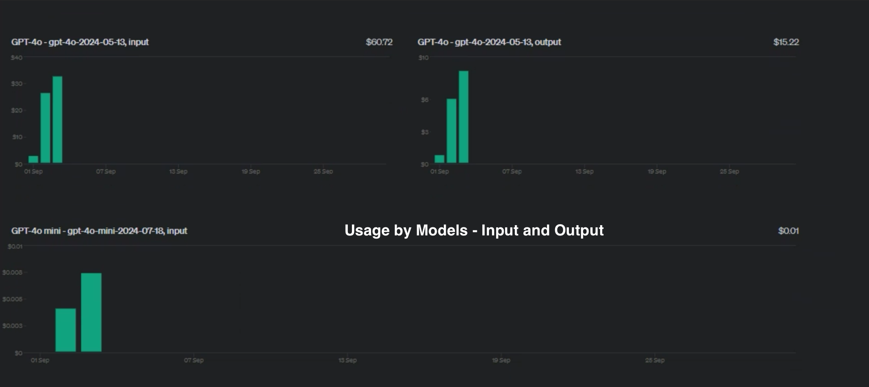The height and width of the screenshot is (387, 869).
Task: Click the $60.72 total cost
Action: (379, 42)
